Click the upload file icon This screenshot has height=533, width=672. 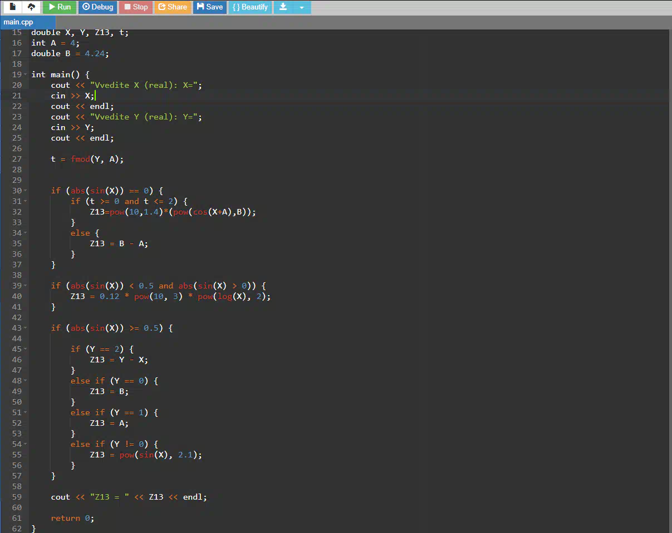(x=32, y=7)
